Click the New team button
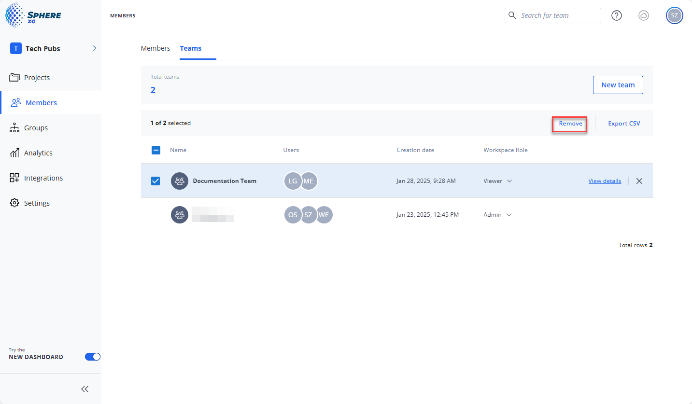 click(618, 85)
